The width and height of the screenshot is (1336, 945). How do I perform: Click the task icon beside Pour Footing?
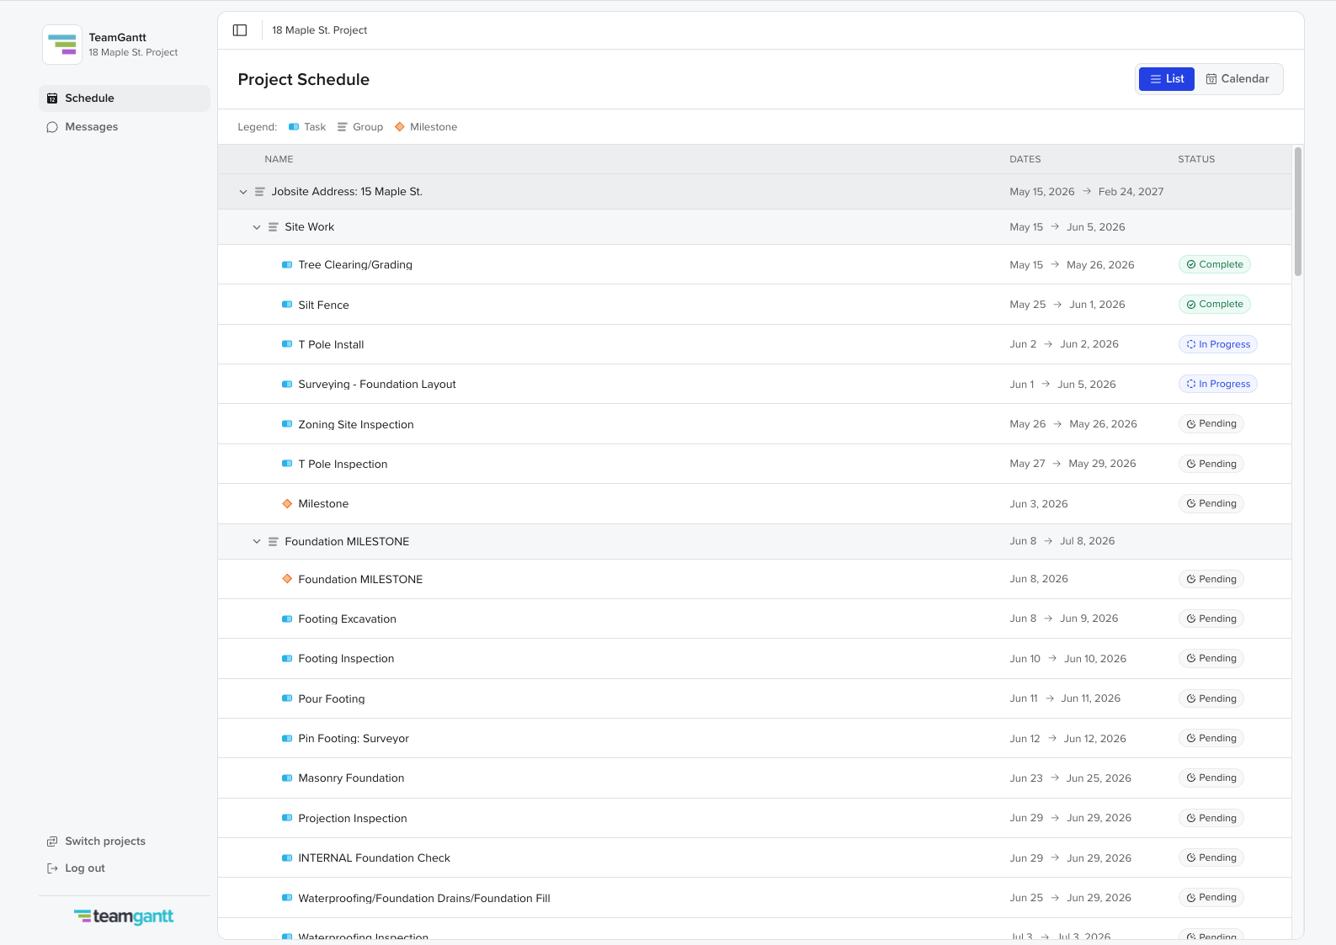click(x=287, y=698)
